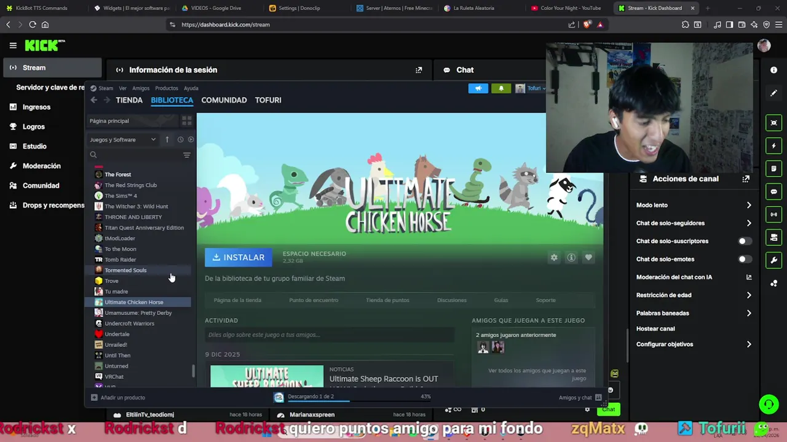Screen dimensions: 787x442
Task: Expand Modo lento options
Action: (749, 205)
